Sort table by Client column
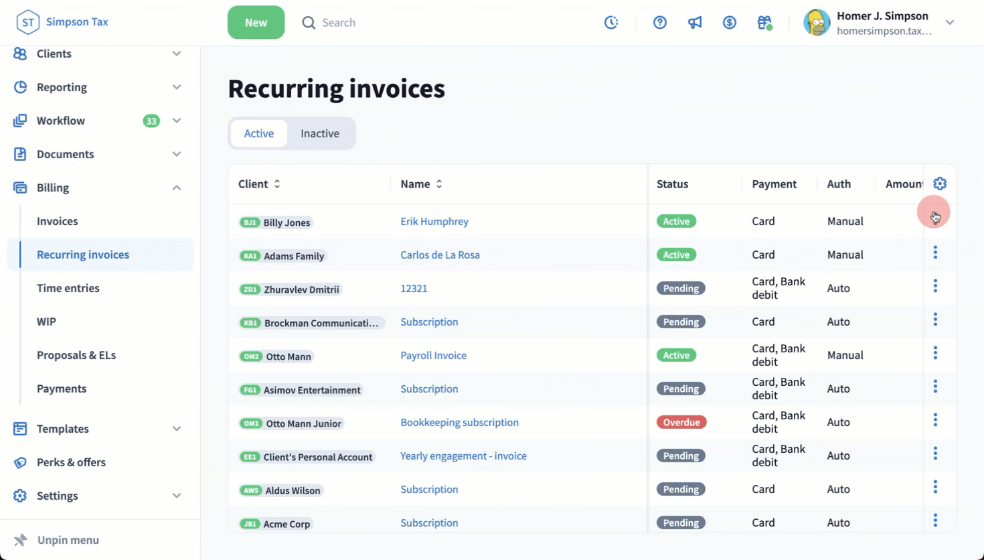Screen dimensions: 984x560 277,184
